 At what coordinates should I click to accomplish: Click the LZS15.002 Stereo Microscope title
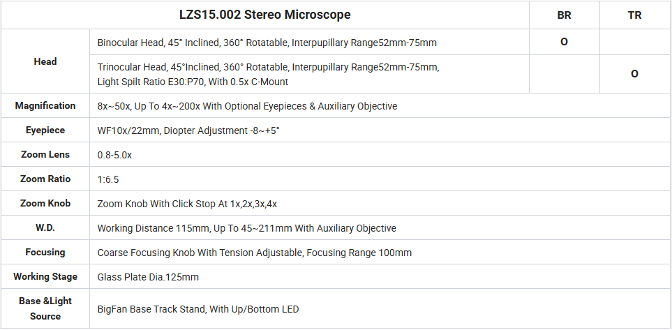(x=265, y=15)
